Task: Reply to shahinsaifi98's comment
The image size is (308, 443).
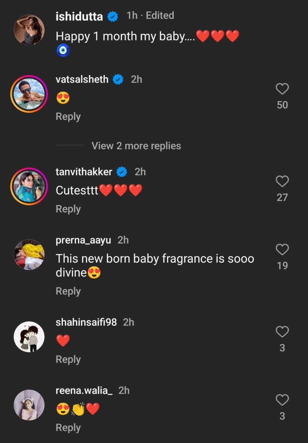Action: click(x=68, y=359)
